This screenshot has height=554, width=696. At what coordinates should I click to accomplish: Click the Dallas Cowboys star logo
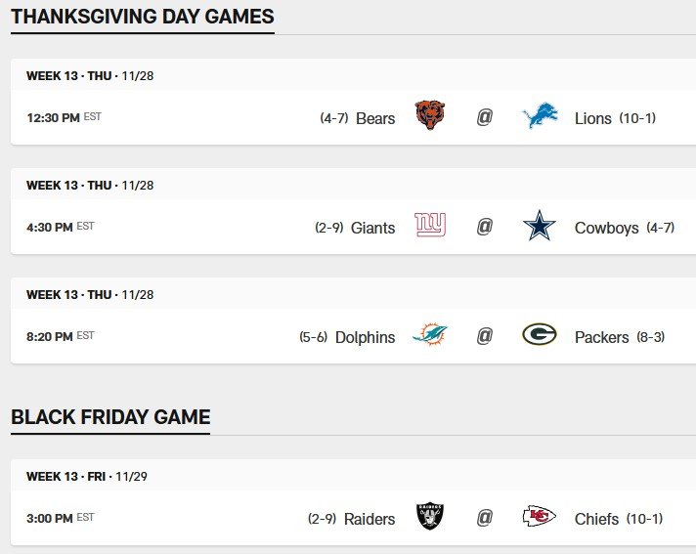coord(540,227)
